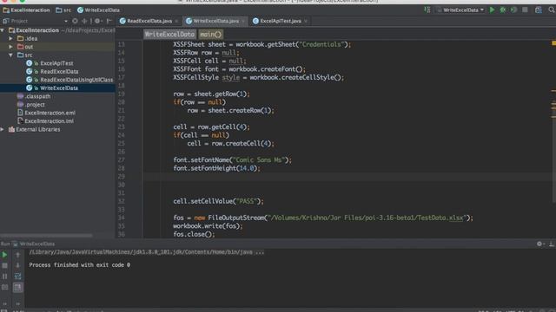Click the line 34 FileOutputStream statement
The height and width of the screenshot is (312, 556).
tap(323, 218)
